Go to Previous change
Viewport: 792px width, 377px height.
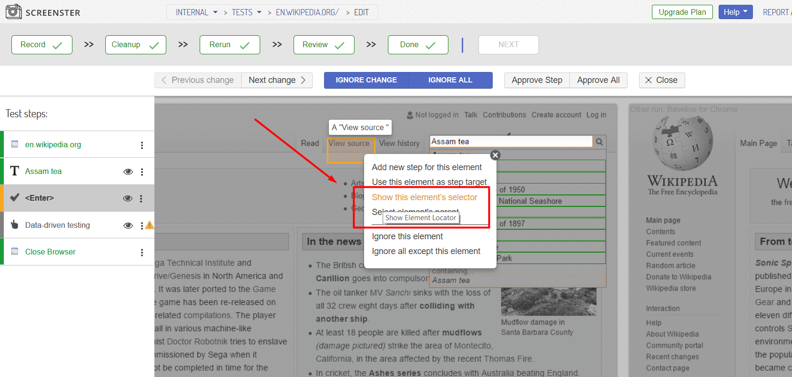click(x=198, y=80)
